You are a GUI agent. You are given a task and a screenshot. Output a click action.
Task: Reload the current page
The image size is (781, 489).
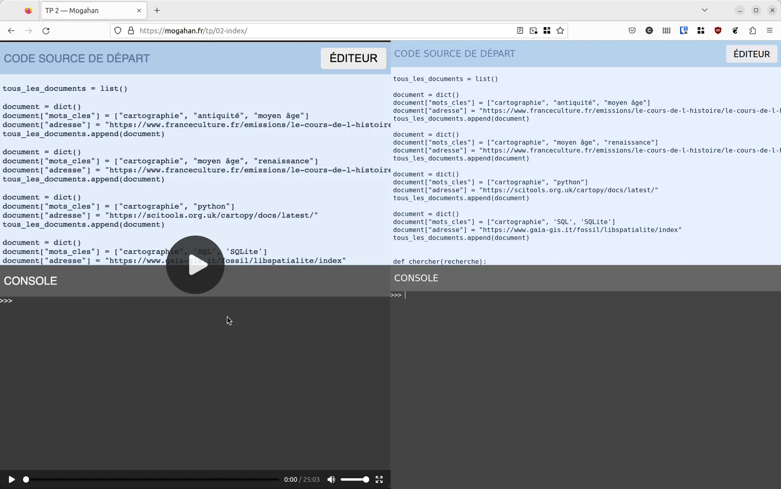coord(46,31)
